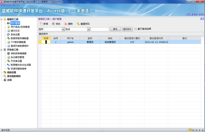The image size is (205, 132).
Task: Click the 2013-01-11 14:06:32 login time cell
Action: coord(156,42)
